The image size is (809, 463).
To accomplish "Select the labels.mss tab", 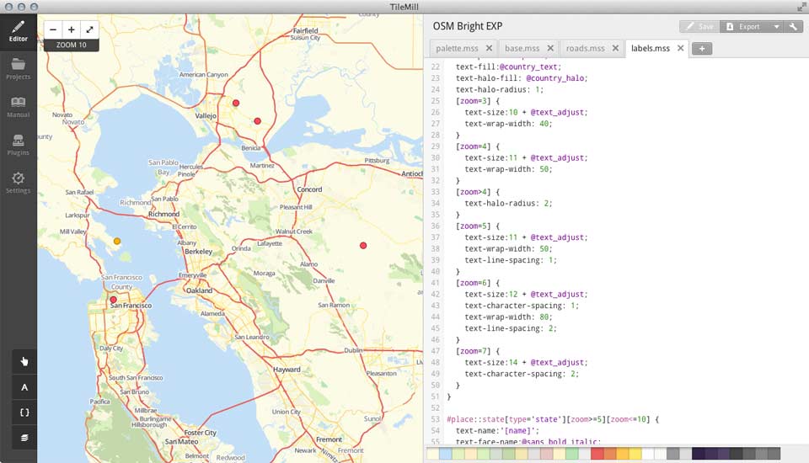I will [x=650, y=48].
